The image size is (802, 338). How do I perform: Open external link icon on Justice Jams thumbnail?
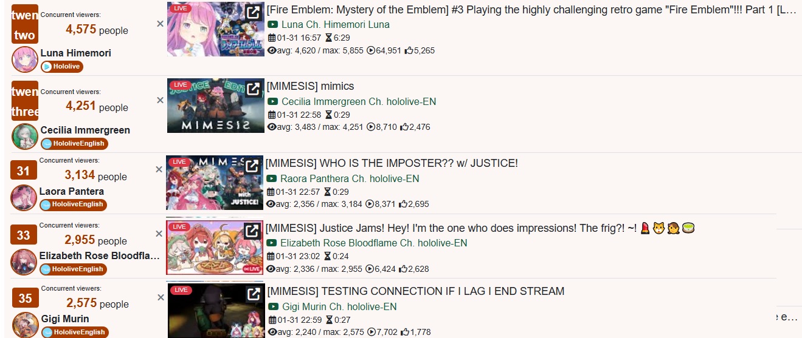[252, 231]
